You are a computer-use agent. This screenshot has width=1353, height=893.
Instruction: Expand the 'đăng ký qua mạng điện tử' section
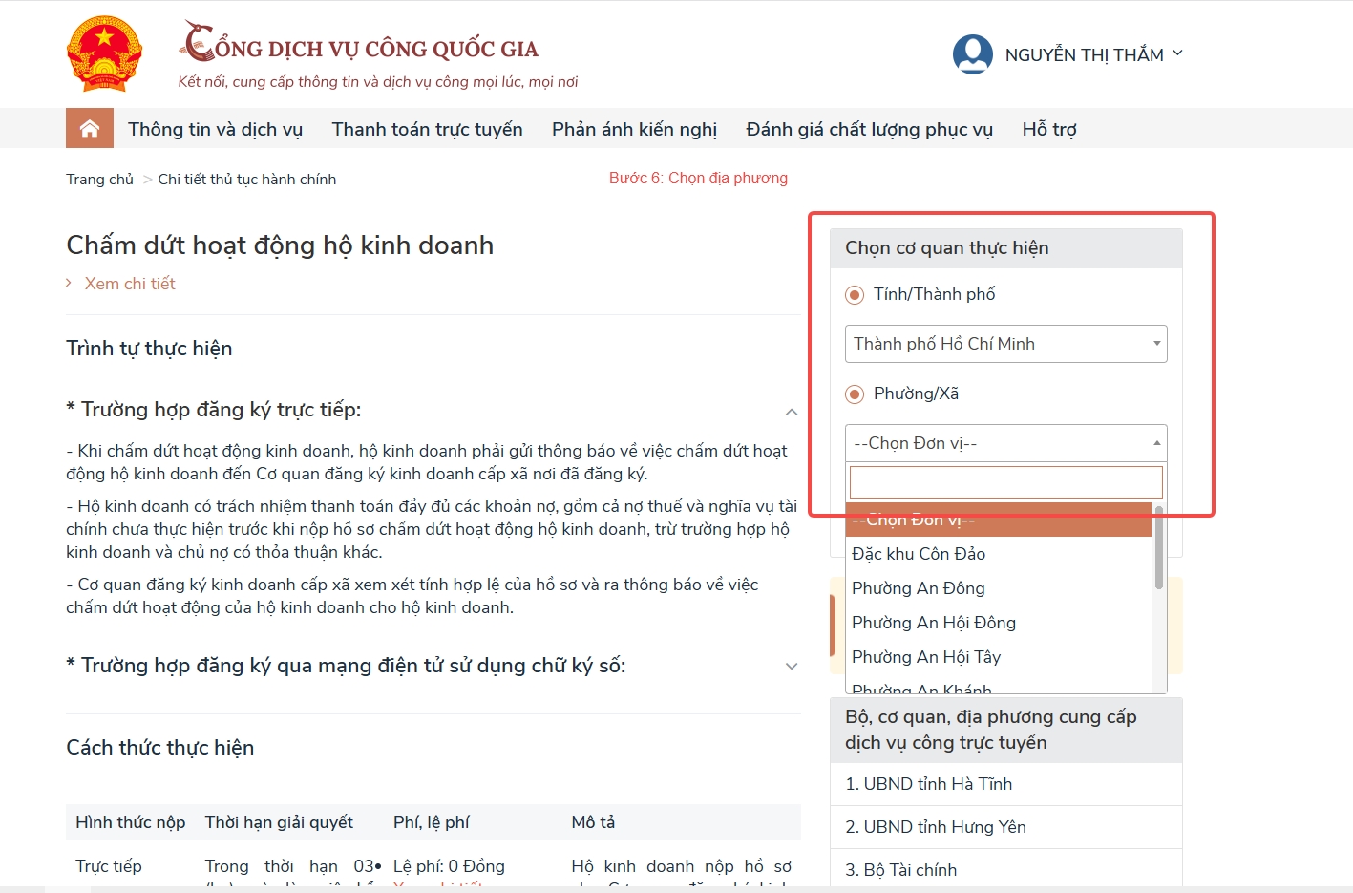pos(791,667)
